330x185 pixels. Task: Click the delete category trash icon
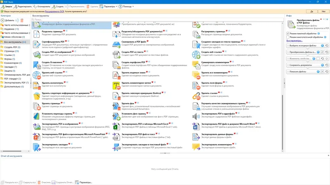[x=22, y=20]
